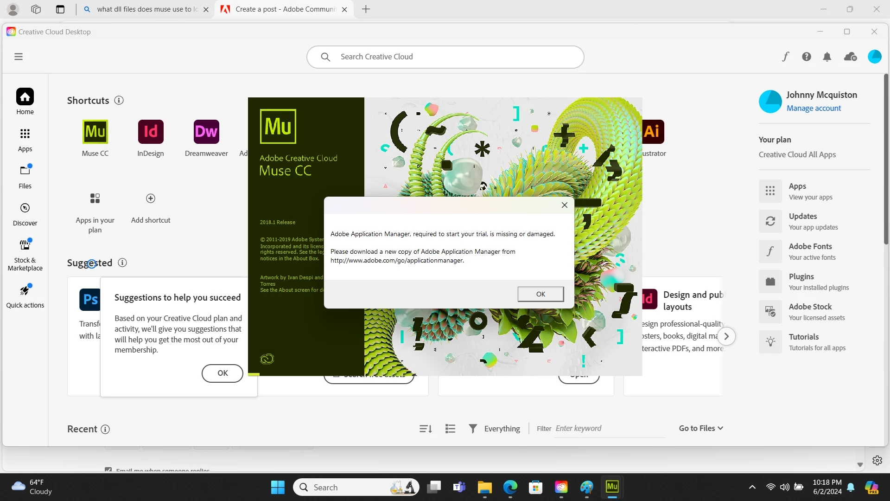The image size is (890, 501).
Task: Click the Add shortcut plus icon
Action: tap(151, 199)
